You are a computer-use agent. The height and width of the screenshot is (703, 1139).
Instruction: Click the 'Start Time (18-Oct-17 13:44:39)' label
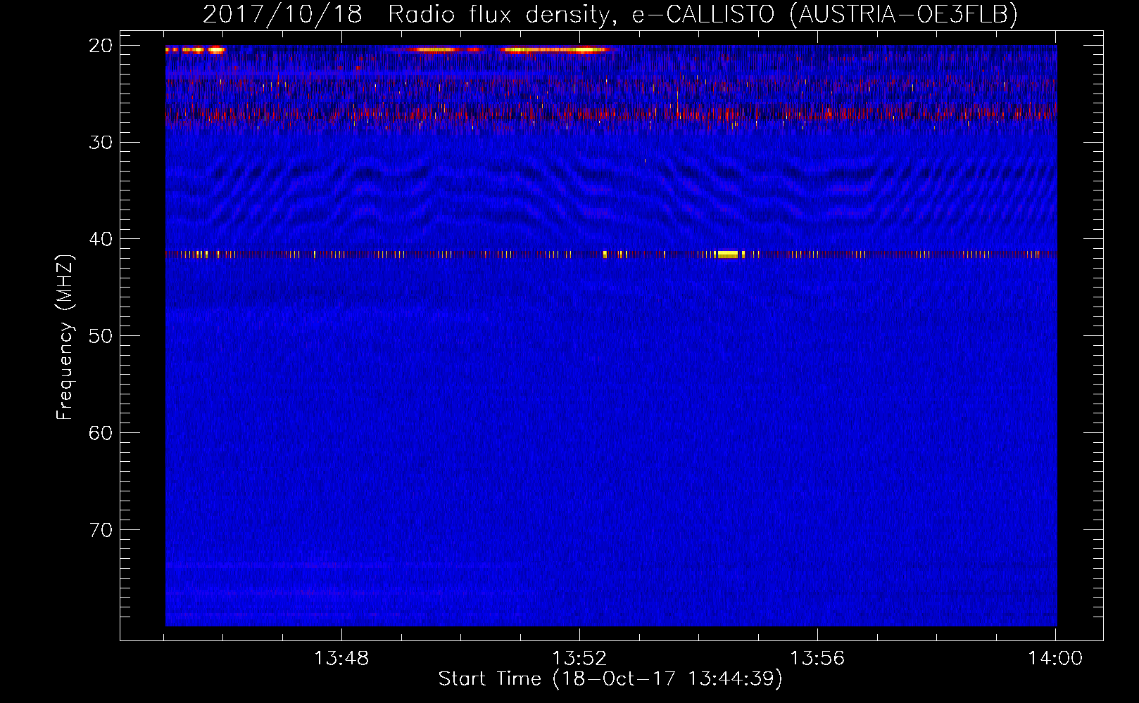[x=610, y=678]
